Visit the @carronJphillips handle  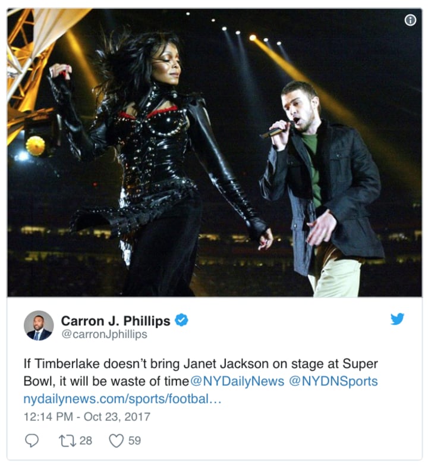point(104,334)
